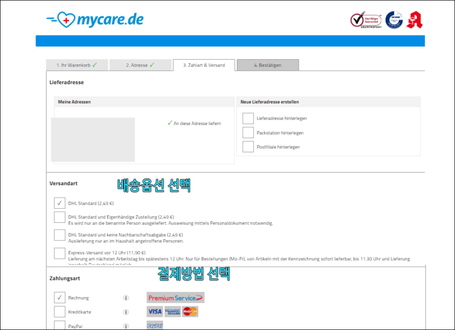Viewport: 455px width, 330px height.
Task: Click green checkmark beside An diese Adresse liefern
Action: pos(170,123)
